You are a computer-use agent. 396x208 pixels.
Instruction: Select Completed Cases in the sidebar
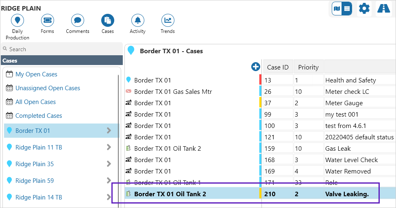39,116
